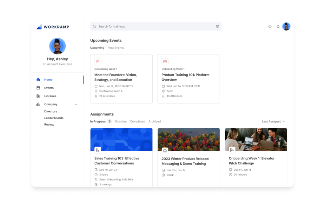Click calendar icon on Product Training 101 card

tap(165, 61)
